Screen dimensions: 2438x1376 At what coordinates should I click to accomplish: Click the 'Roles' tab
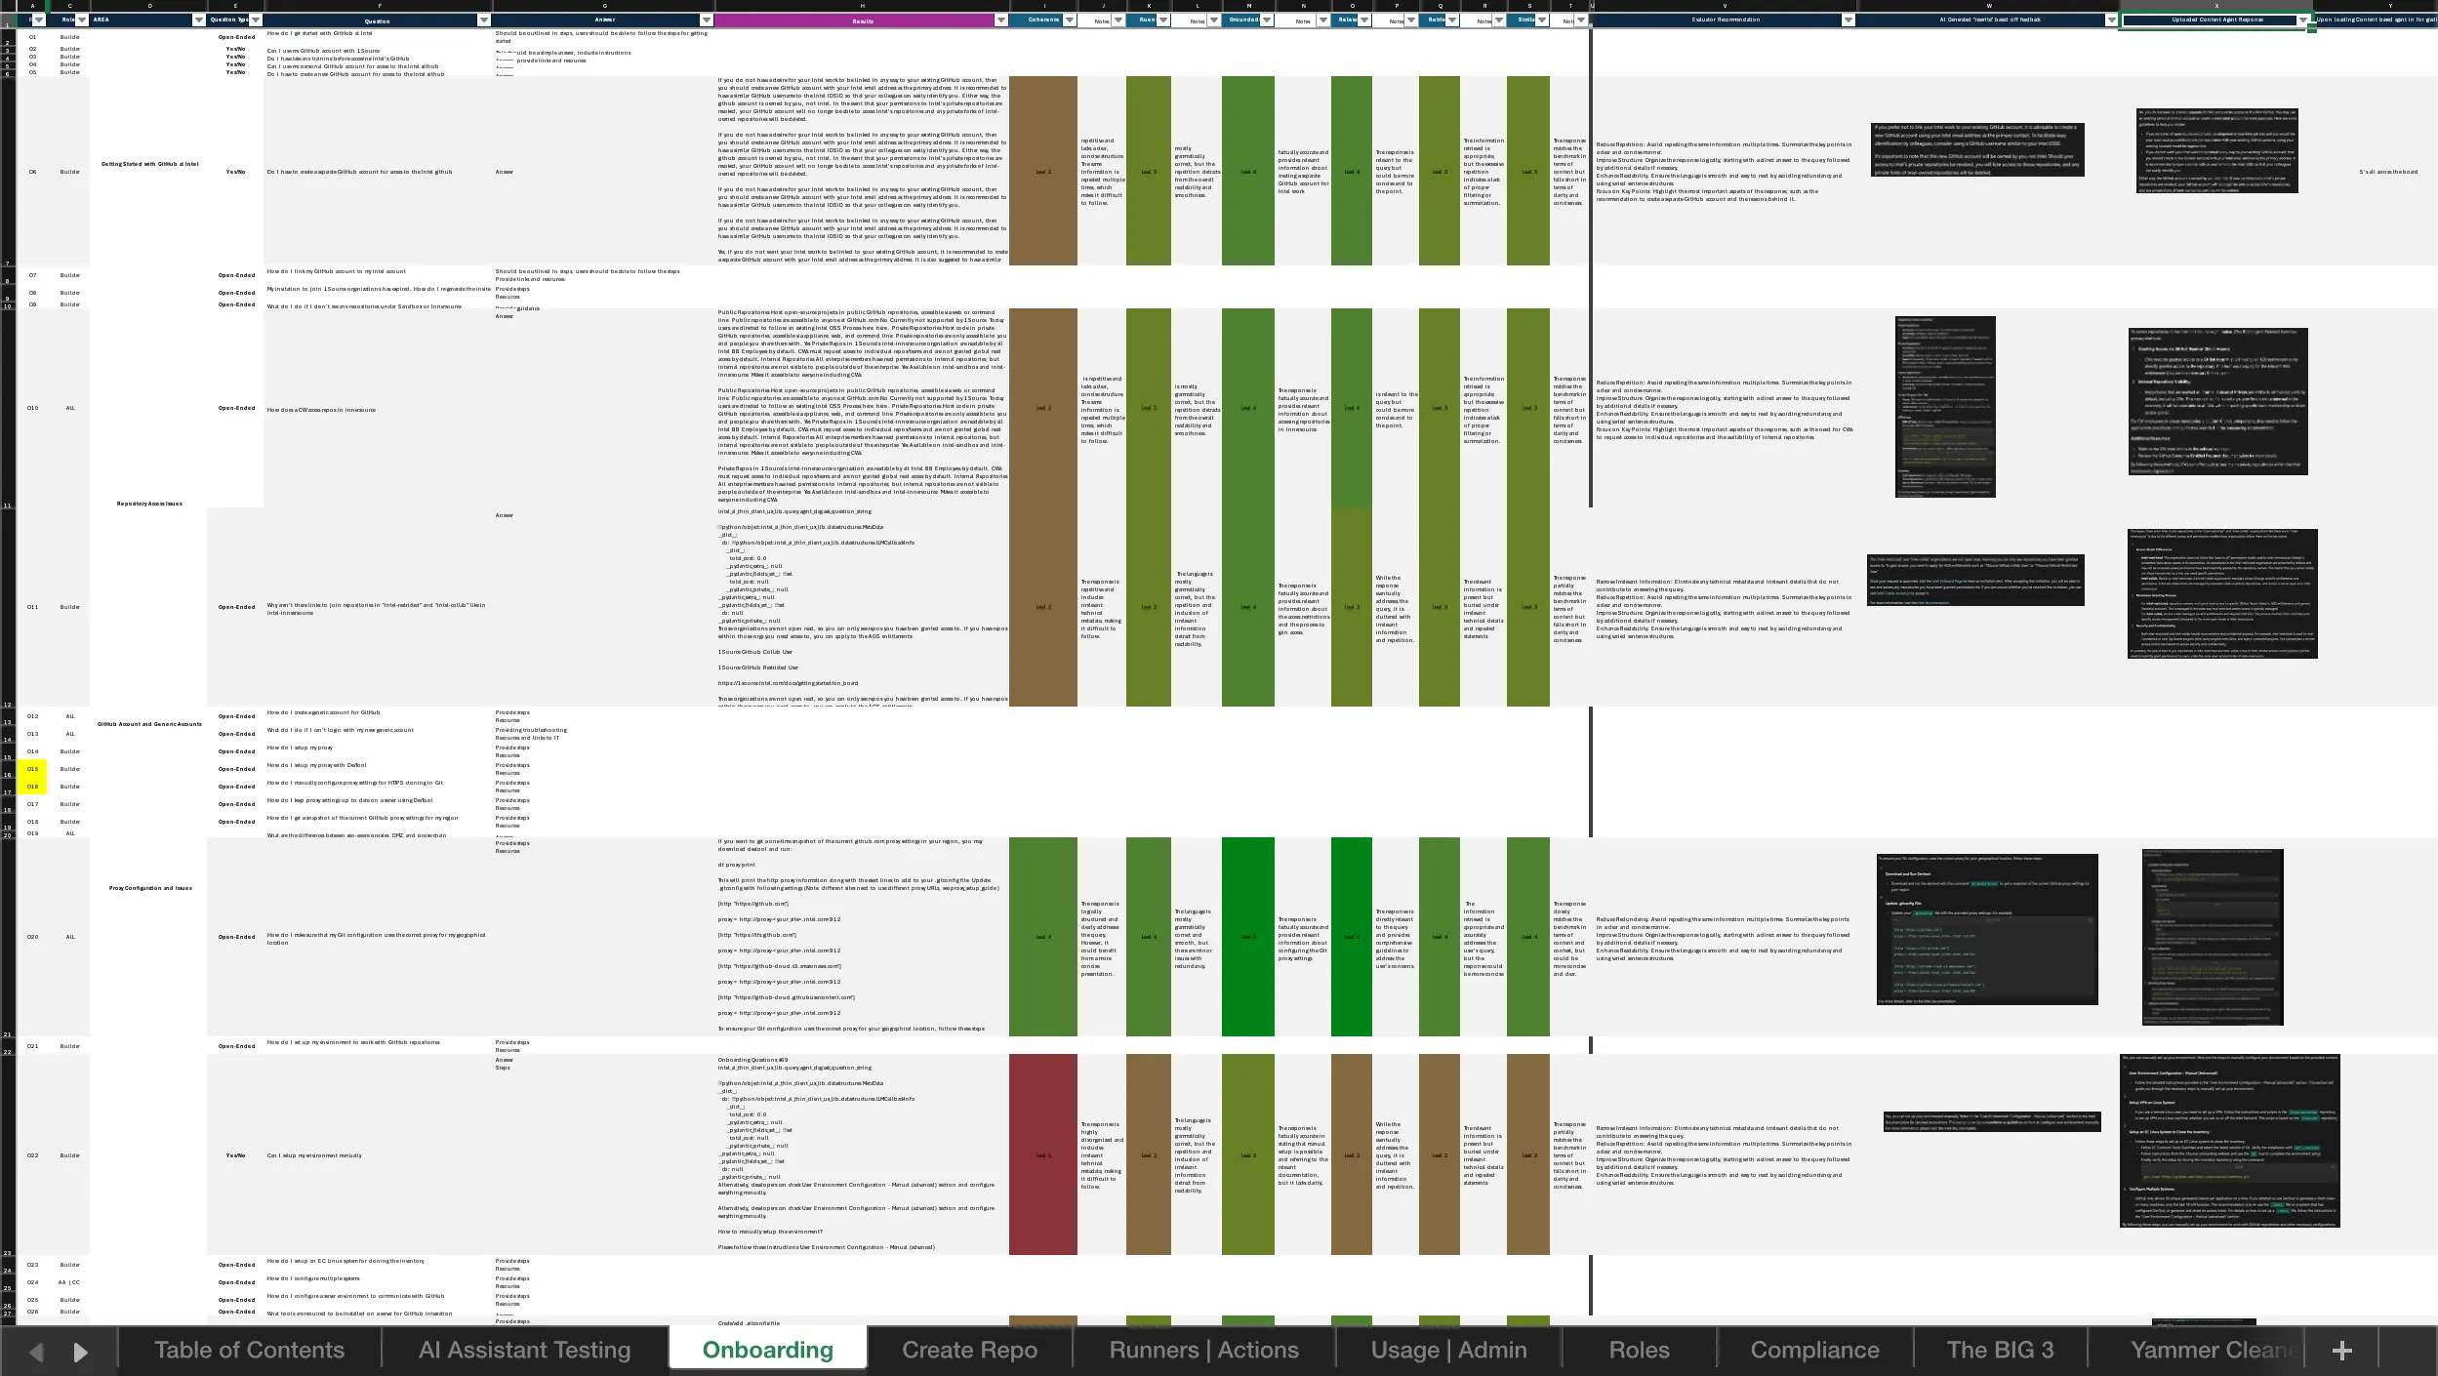pos(1640,1350)
